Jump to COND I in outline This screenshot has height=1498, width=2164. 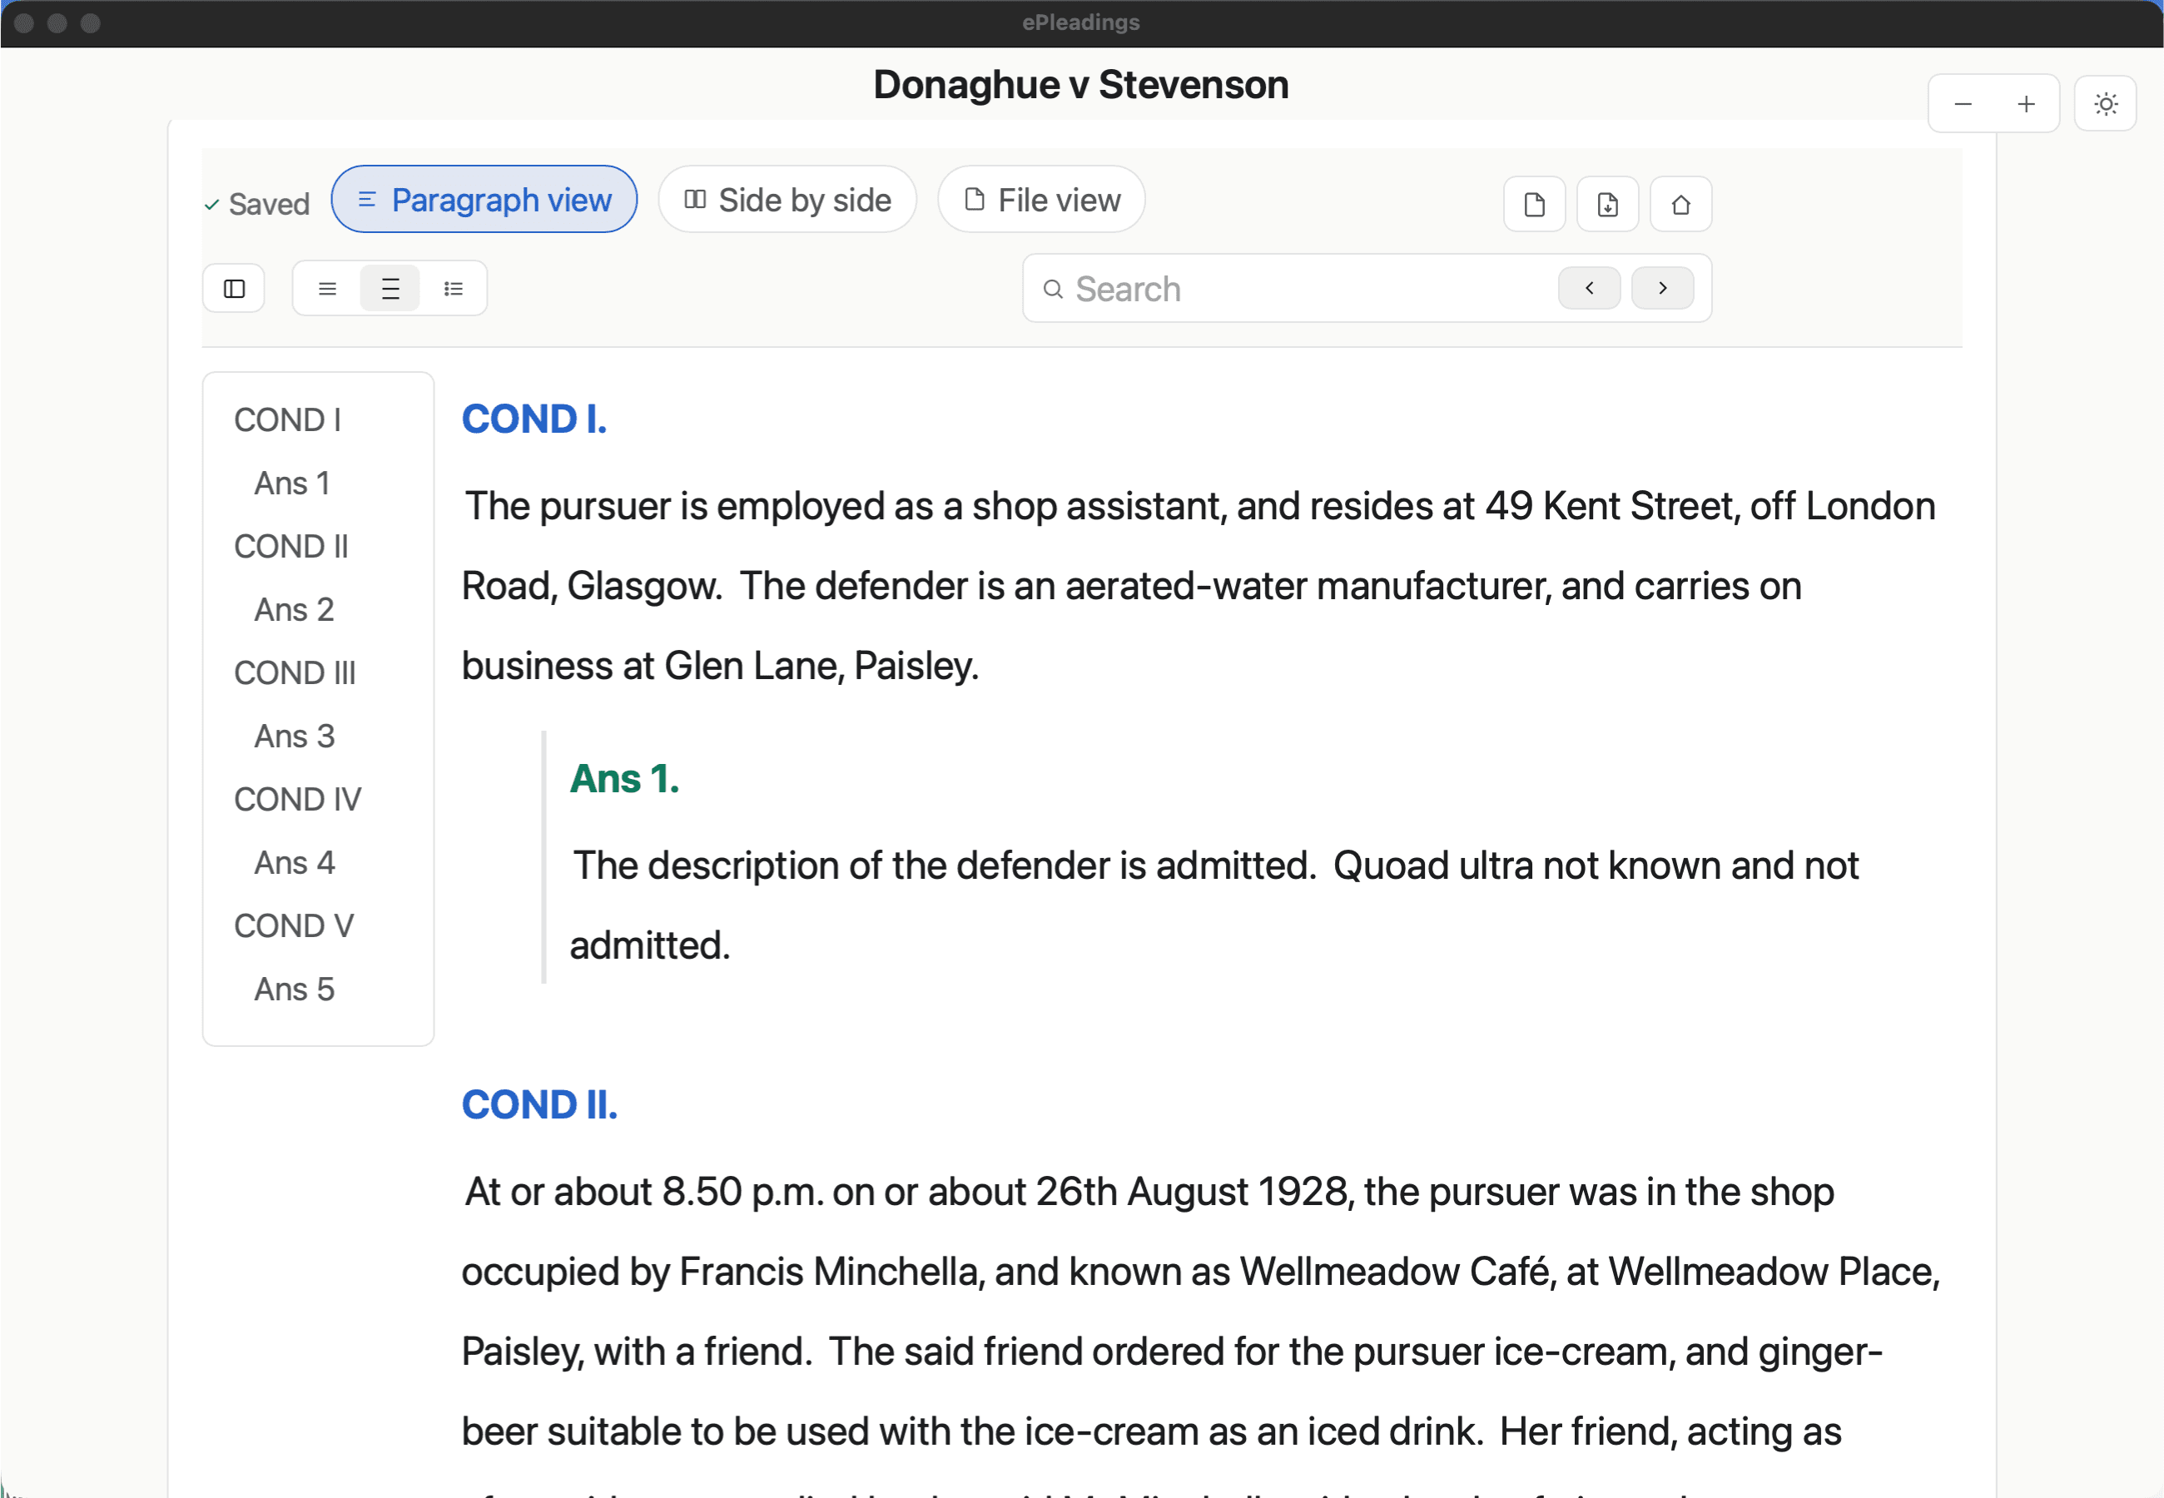coord(287,419)
